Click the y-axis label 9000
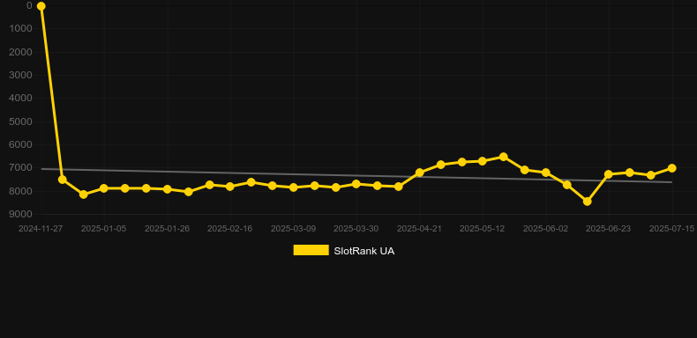 coord(21,214)
